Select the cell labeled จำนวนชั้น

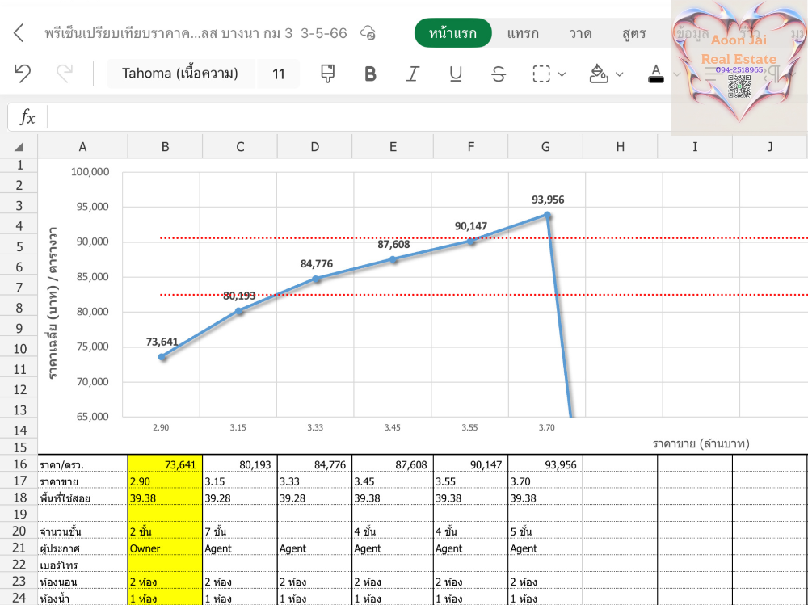82,531
